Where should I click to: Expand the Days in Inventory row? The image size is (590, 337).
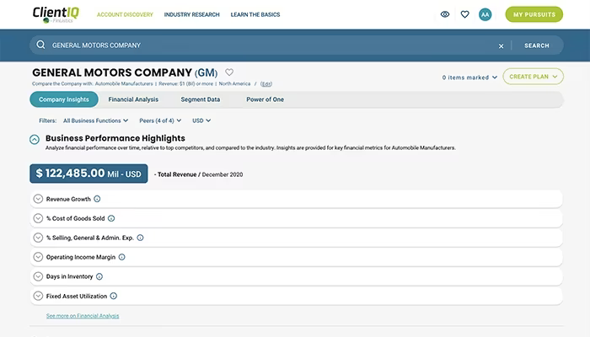click(x=38, y=276)
